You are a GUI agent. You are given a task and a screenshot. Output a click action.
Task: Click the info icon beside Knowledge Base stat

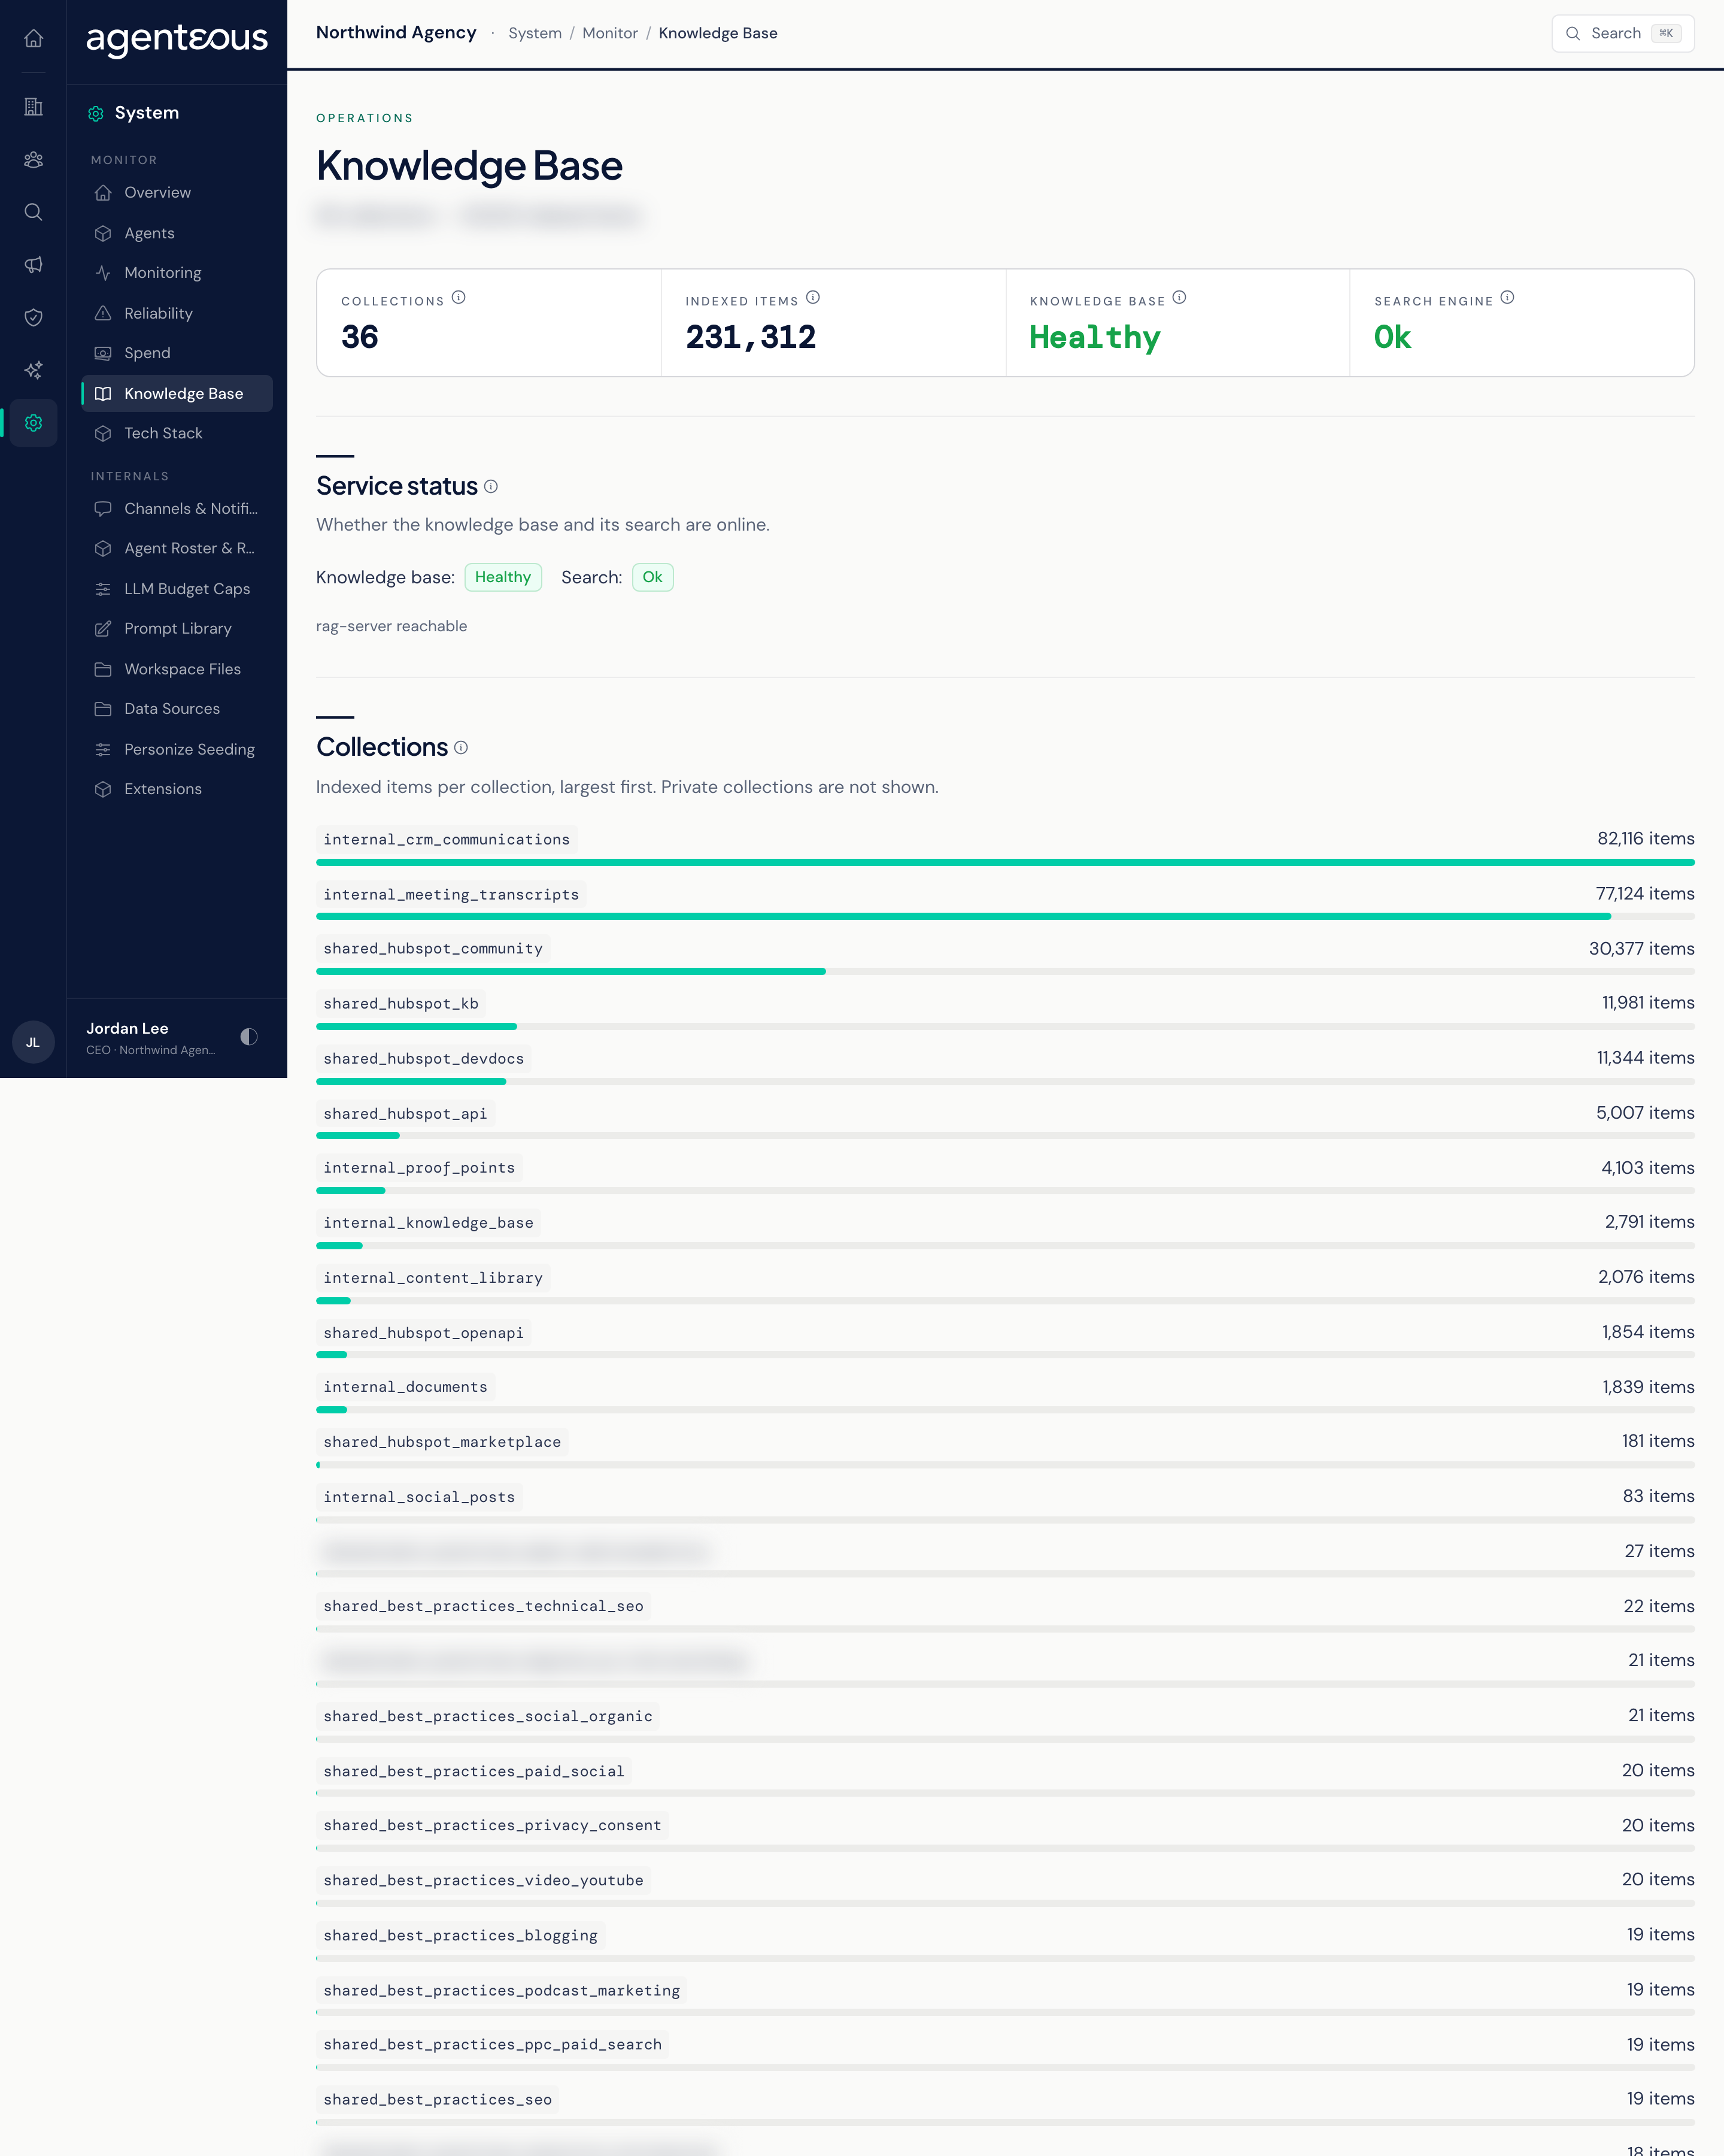tap(1179, 298)
